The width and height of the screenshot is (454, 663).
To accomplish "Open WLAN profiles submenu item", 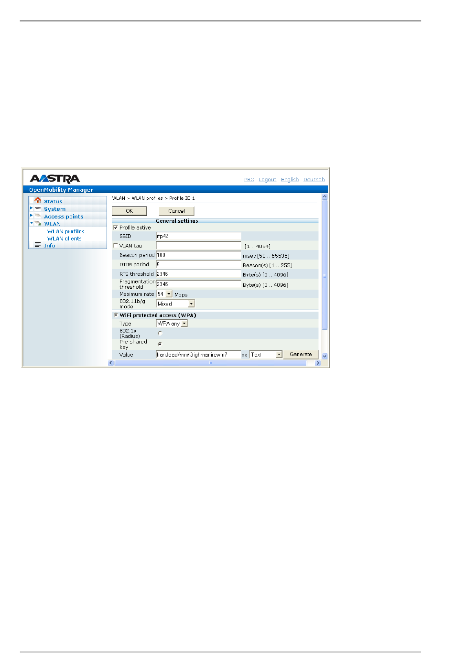I will [65, 231].
